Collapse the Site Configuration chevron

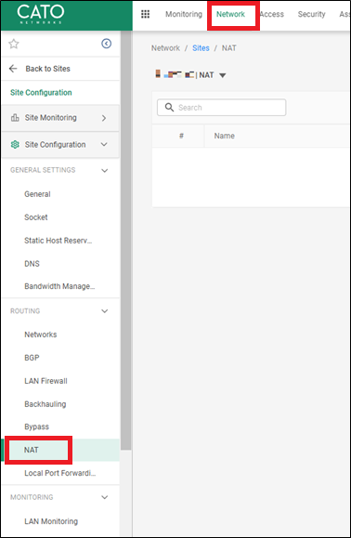click(104, 144)
